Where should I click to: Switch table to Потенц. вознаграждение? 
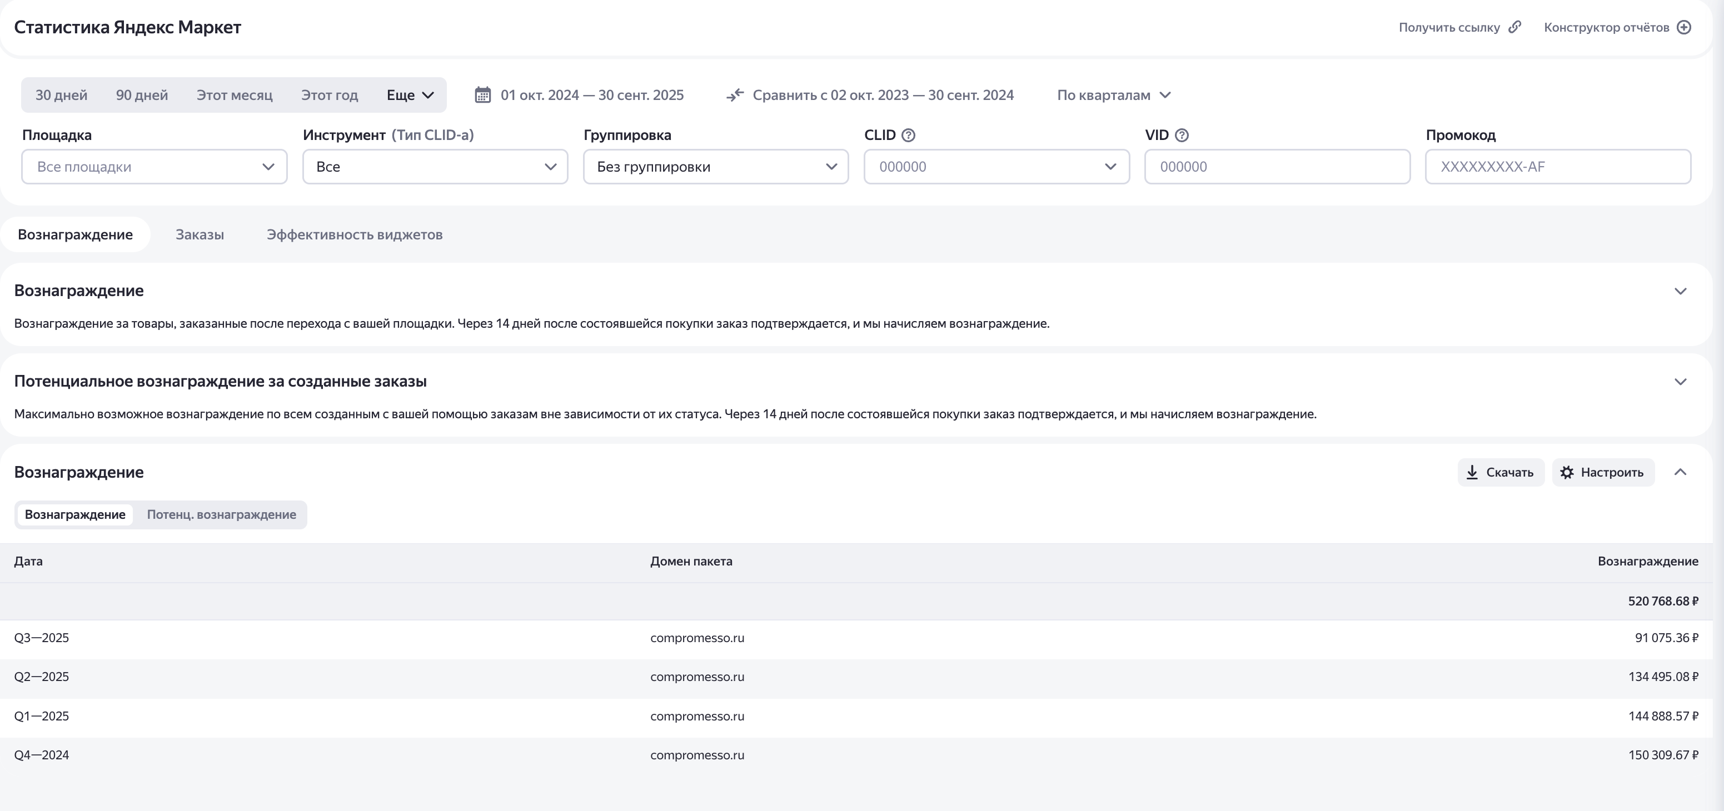[x=222, y=514]
